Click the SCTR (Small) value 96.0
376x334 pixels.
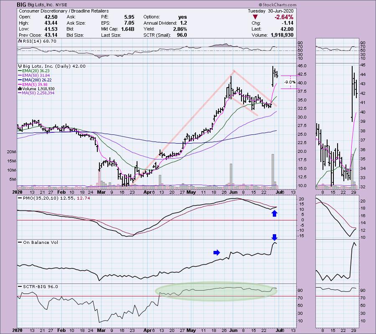182,35
